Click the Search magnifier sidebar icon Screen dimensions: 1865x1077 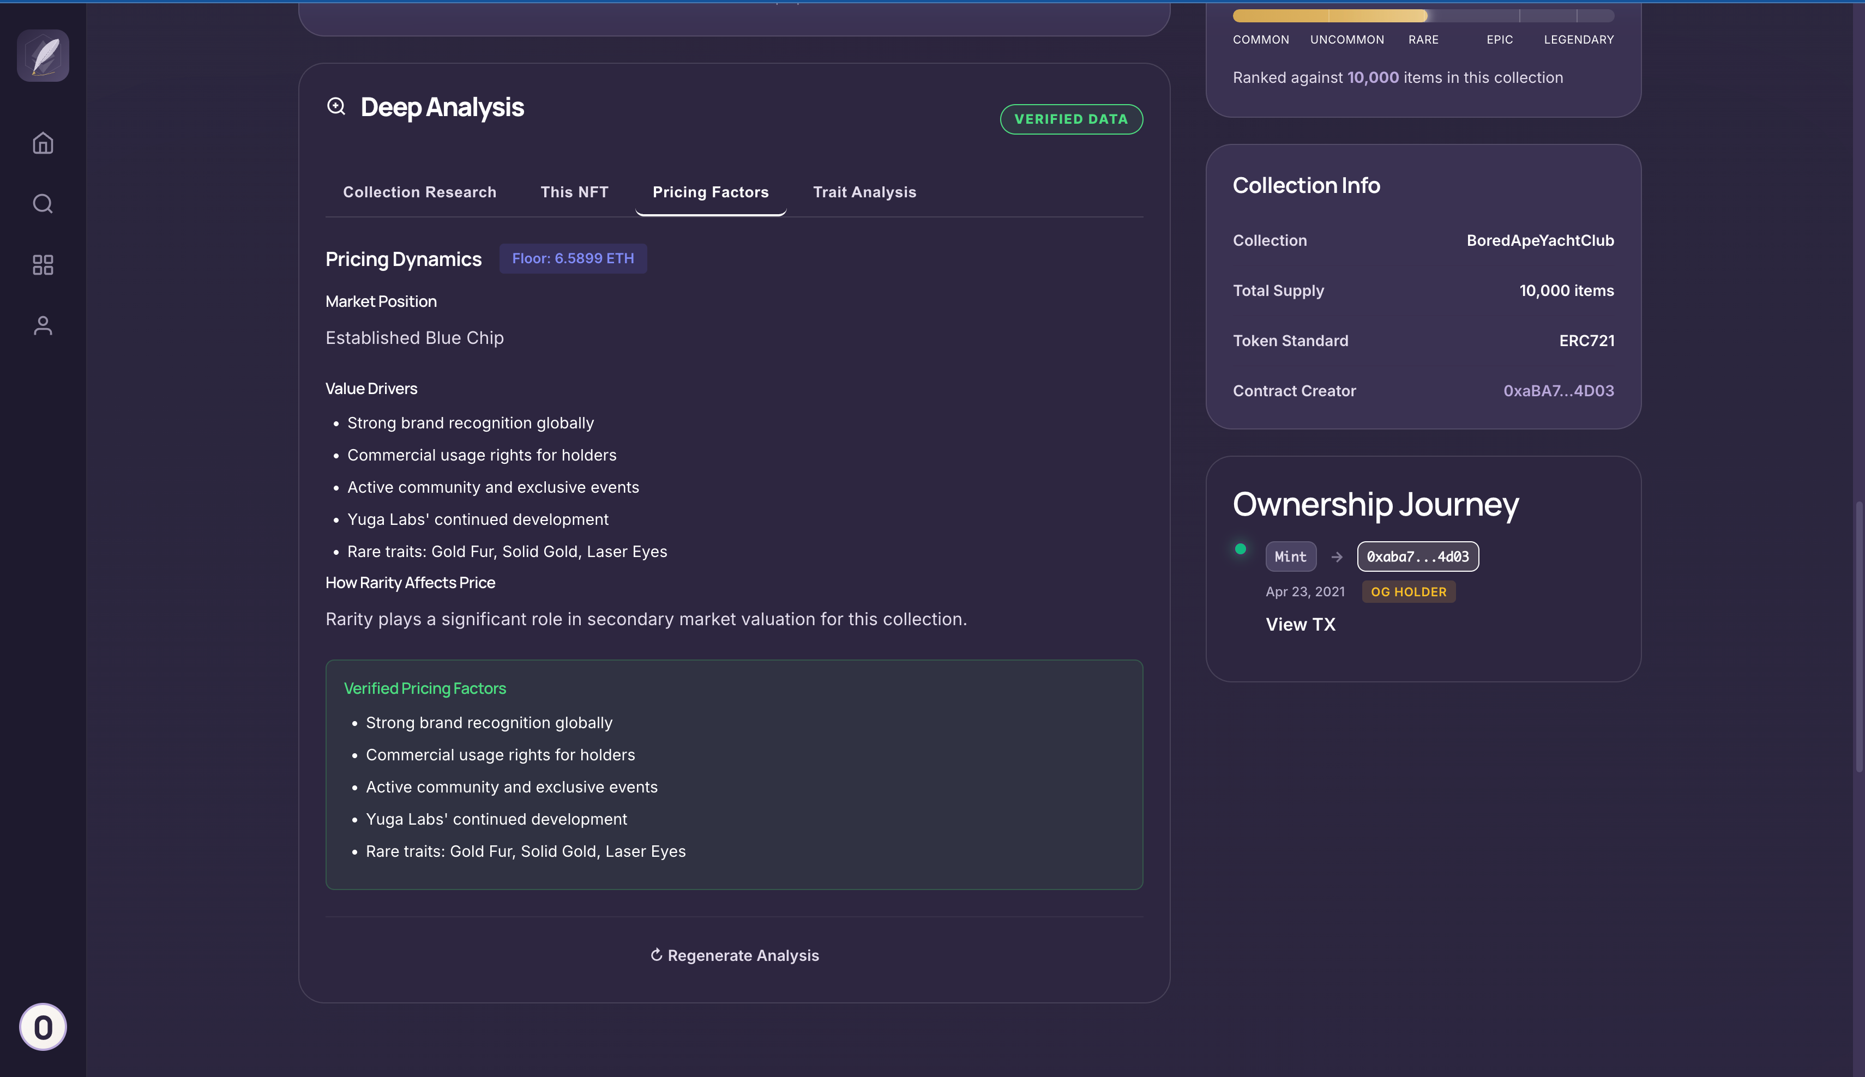pyautogui.click(x=43, y=203)
